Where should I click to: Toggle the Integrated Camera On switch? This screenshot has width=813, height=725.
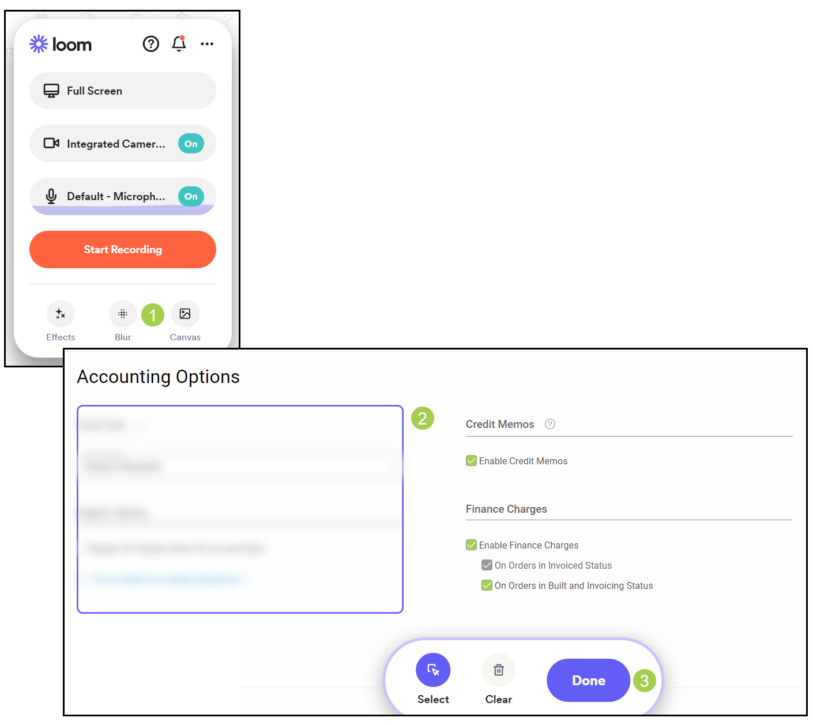point(191,144)
